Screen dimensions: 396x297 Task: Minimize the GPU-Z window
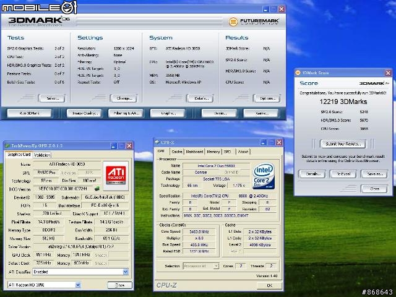click(114, 146)
